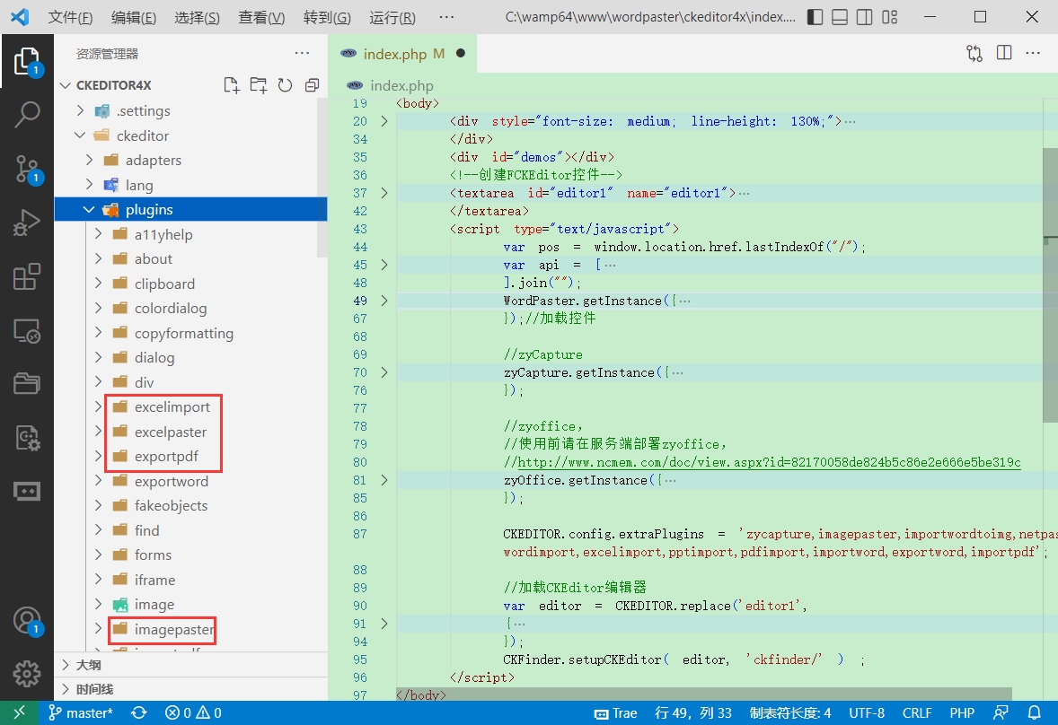Click the New Folder icon in explorer
The image size is (1058, 725).
259,85
